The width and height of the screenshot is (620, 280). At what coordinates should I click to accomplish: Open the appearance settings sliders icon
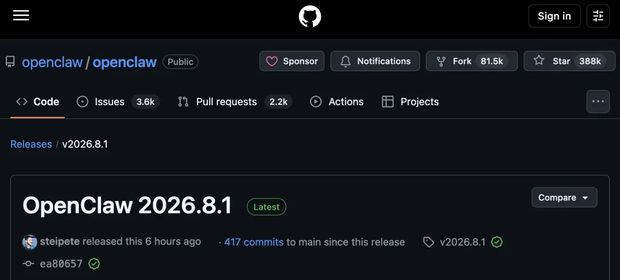click(x=598, y=16)
